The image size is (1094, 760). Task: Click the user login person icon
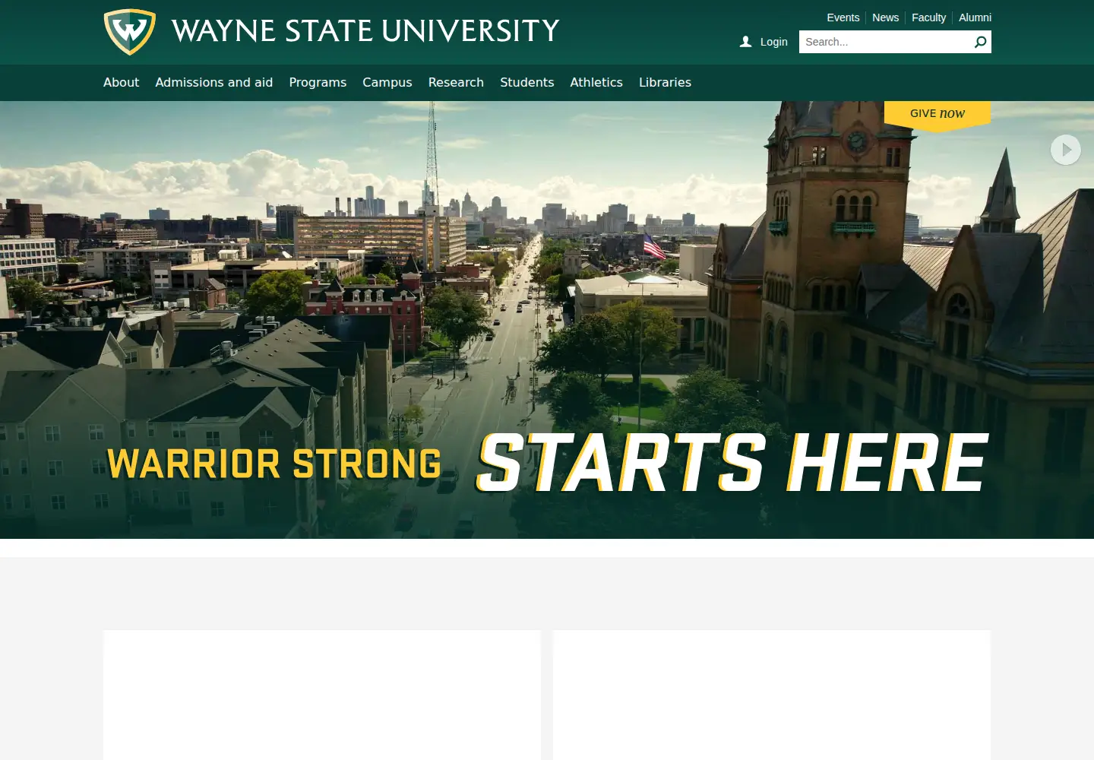(x=745, y=42)
